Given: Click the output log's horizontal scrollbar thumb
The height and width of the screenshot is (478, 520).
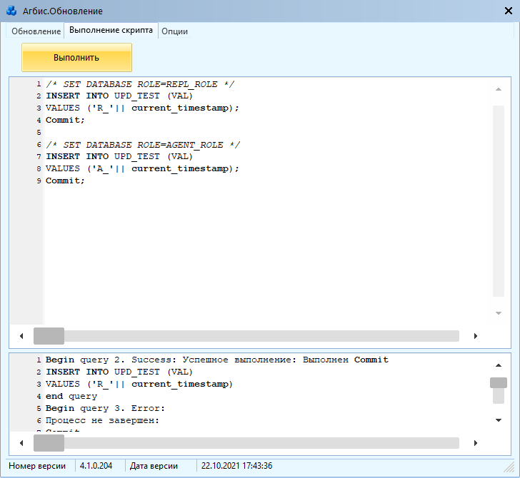Looking at the screenshot, I should (x=49, y=443).
